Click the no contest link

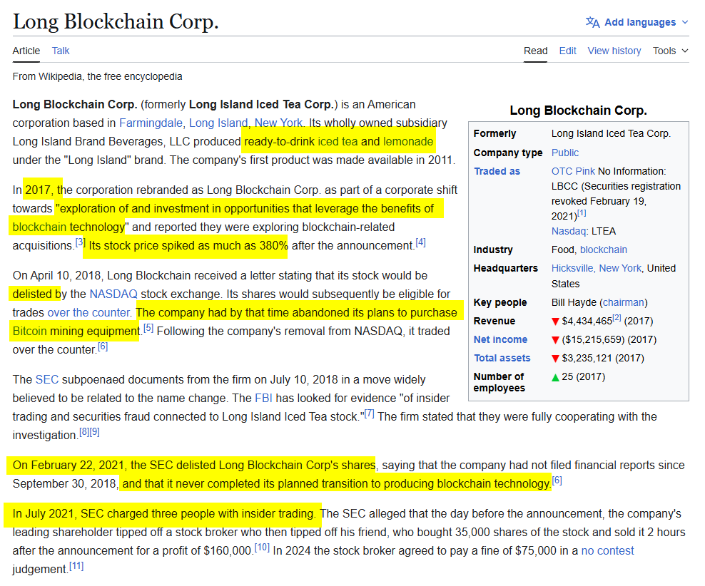click(607, 550)
